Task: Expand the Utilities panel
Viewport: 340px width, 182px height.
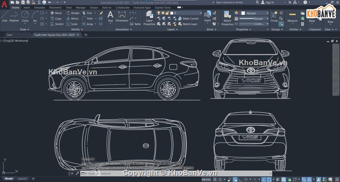Action: 295,29
